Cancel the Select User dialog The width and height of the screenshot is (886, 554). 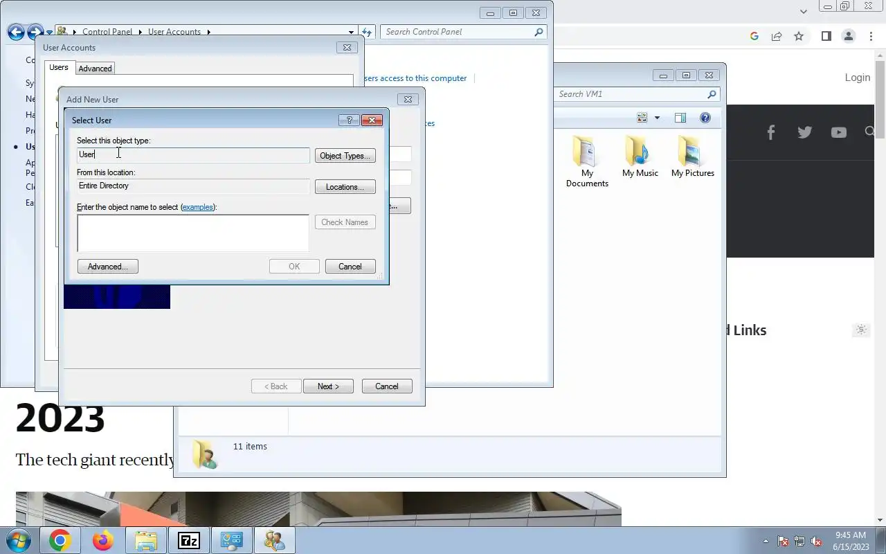pos(350,267)
